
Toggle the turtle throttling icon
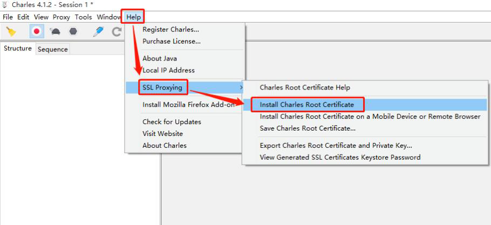coord(55,32)
